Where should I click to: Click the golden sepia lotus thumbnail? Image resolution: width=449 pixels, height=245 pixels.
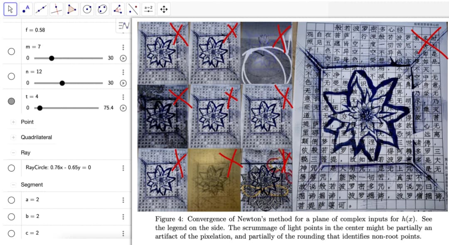click(214, 180)
